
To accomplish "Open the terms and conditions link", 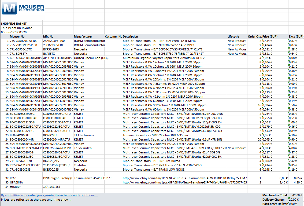I will pyautogui.click(x=49, y=195).
